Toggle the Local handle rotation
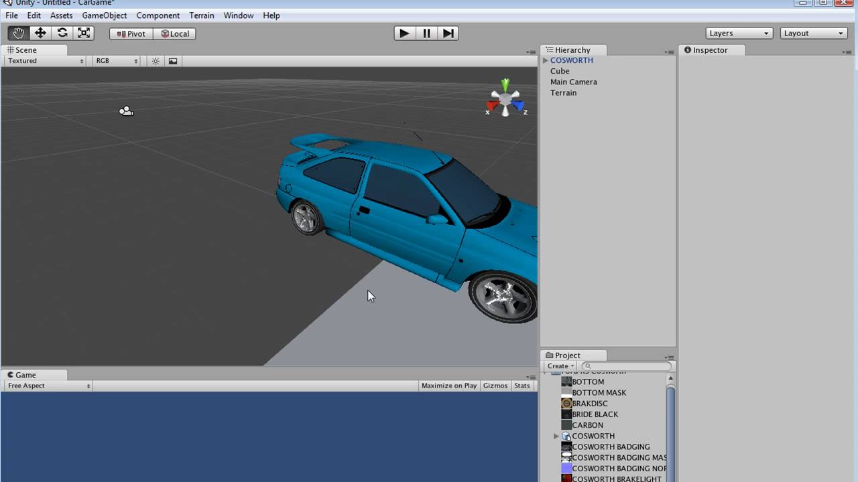The image size is (858, 482). tap(174, 33)
